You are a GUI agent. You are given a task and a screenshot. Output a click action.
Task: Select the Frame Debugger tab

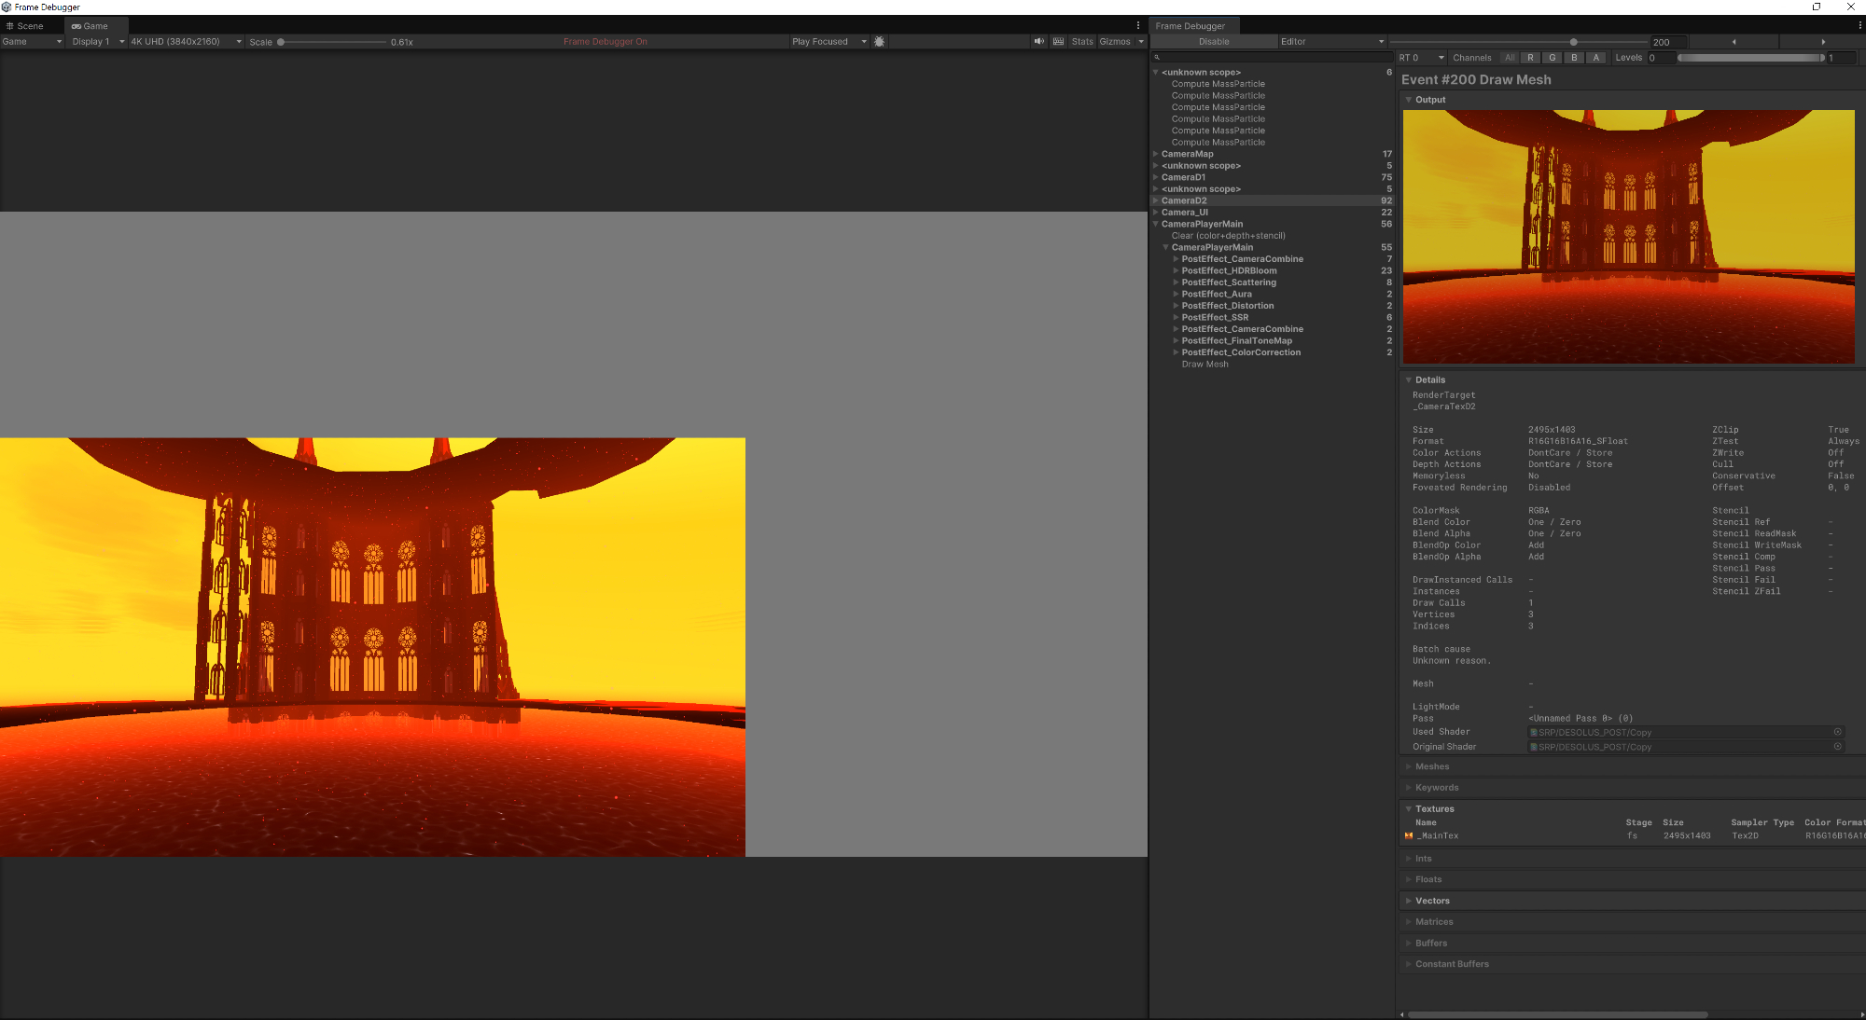[x=1190, y=26]
